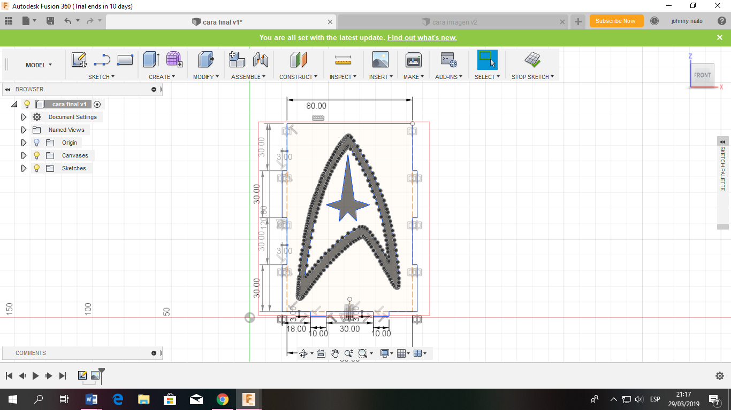Open the File menu dropdown arrow
Image resolution: width=731 pixels, height=410 pixels.
pyautogui.click(x=35, y=21)
